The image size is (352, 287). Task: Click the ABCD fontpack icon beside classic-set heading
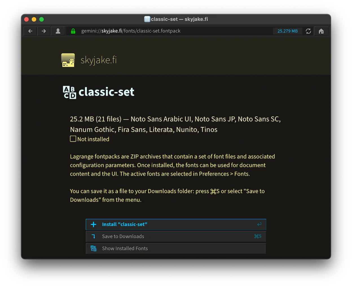[x=69, y=92]
